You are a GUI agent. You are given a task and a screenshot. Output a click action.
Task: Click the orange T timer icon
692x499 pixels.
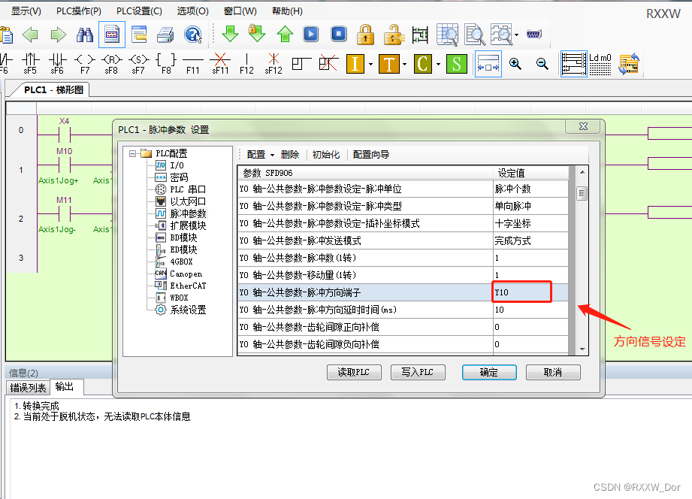[388, 64]
